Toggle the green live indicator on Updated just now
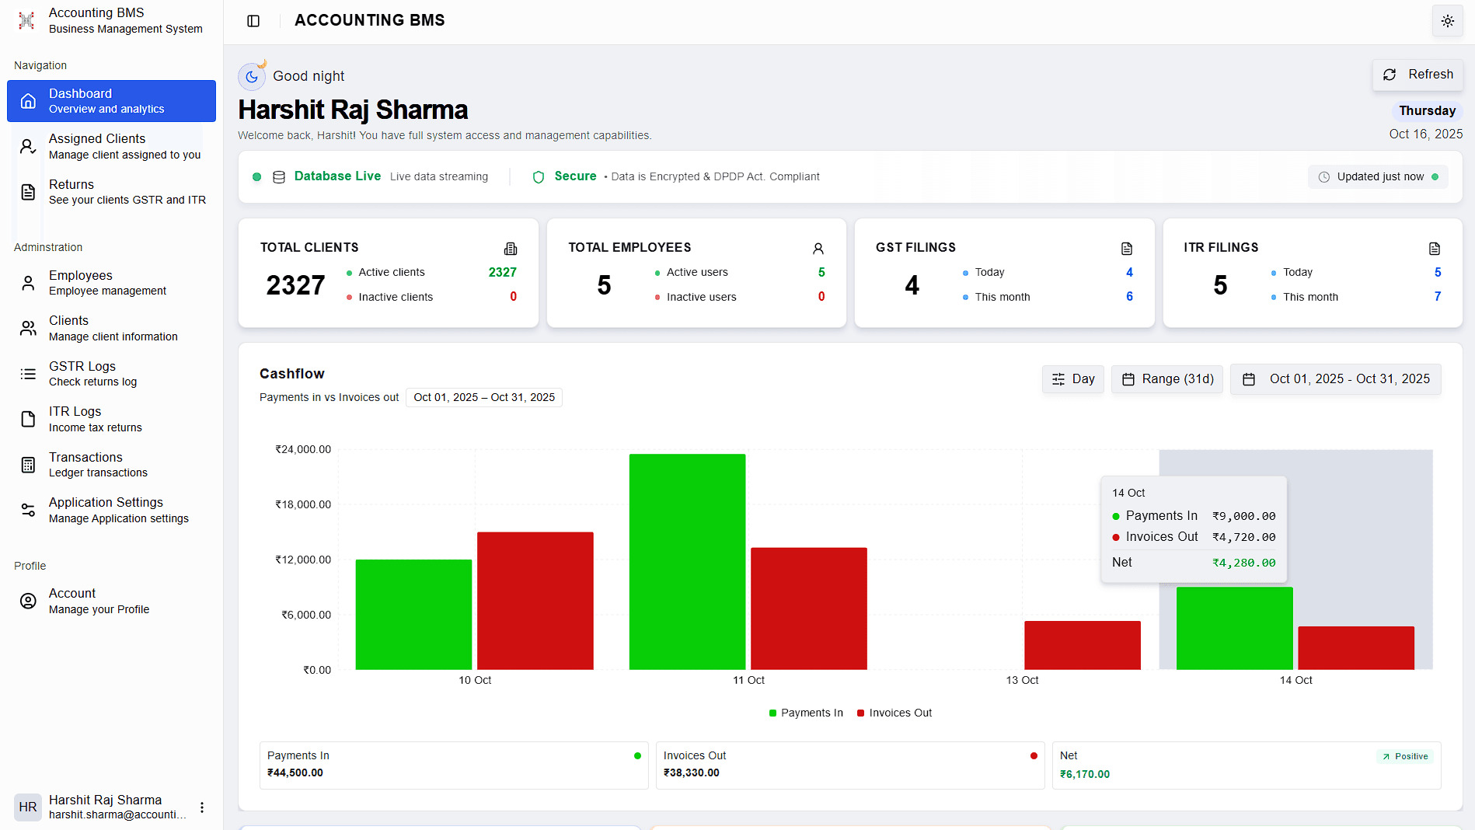The height and width of the screenshot is (830, 1475). [x=1434, y=176]
